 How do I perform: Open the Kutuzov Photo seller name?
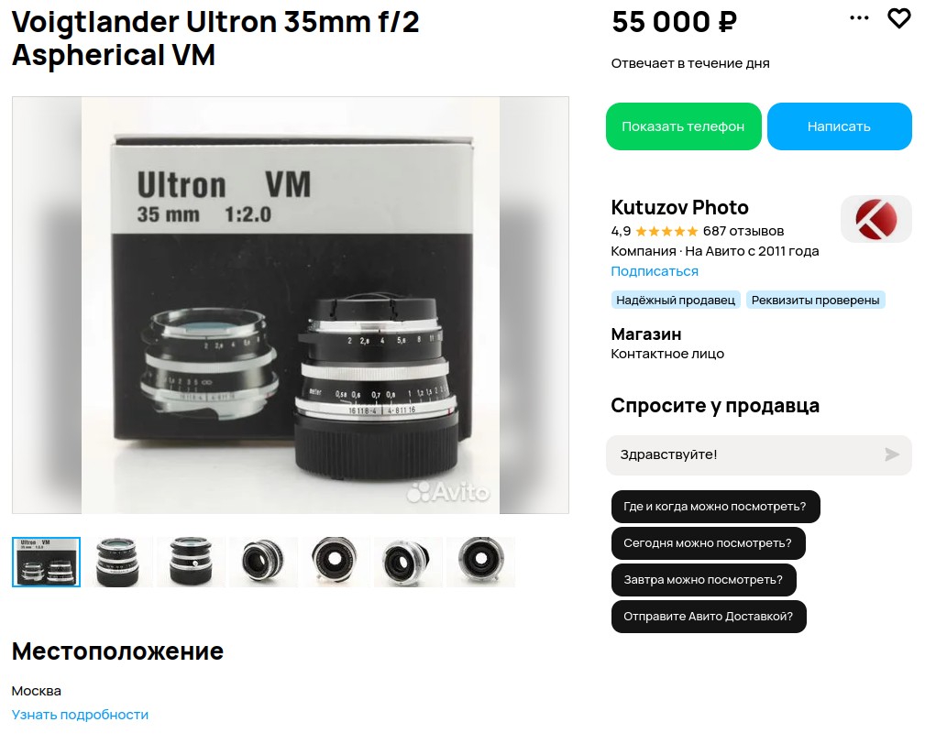coord(679,207)
